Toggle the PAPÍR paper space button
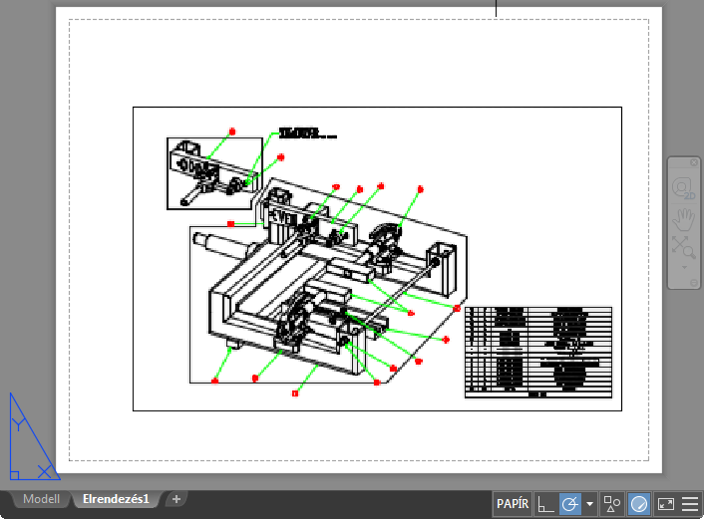The image size is (704, 519). [x=513, y=504]
